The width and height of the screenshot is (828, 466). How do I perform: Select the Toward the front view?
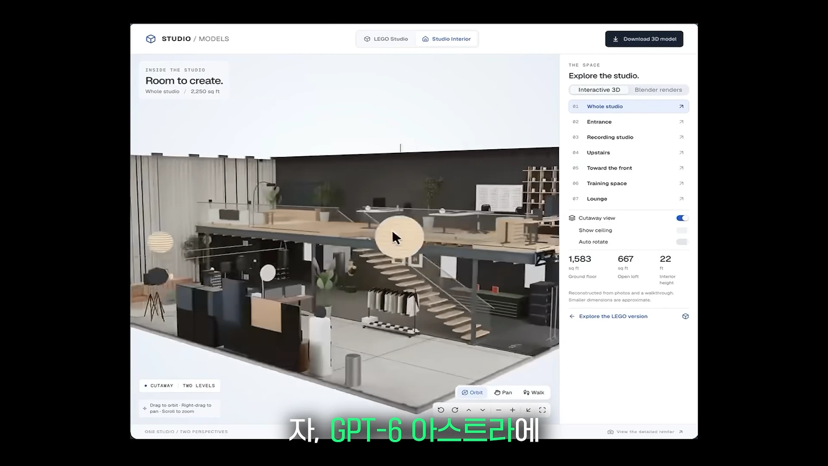(x=629, y=168)
